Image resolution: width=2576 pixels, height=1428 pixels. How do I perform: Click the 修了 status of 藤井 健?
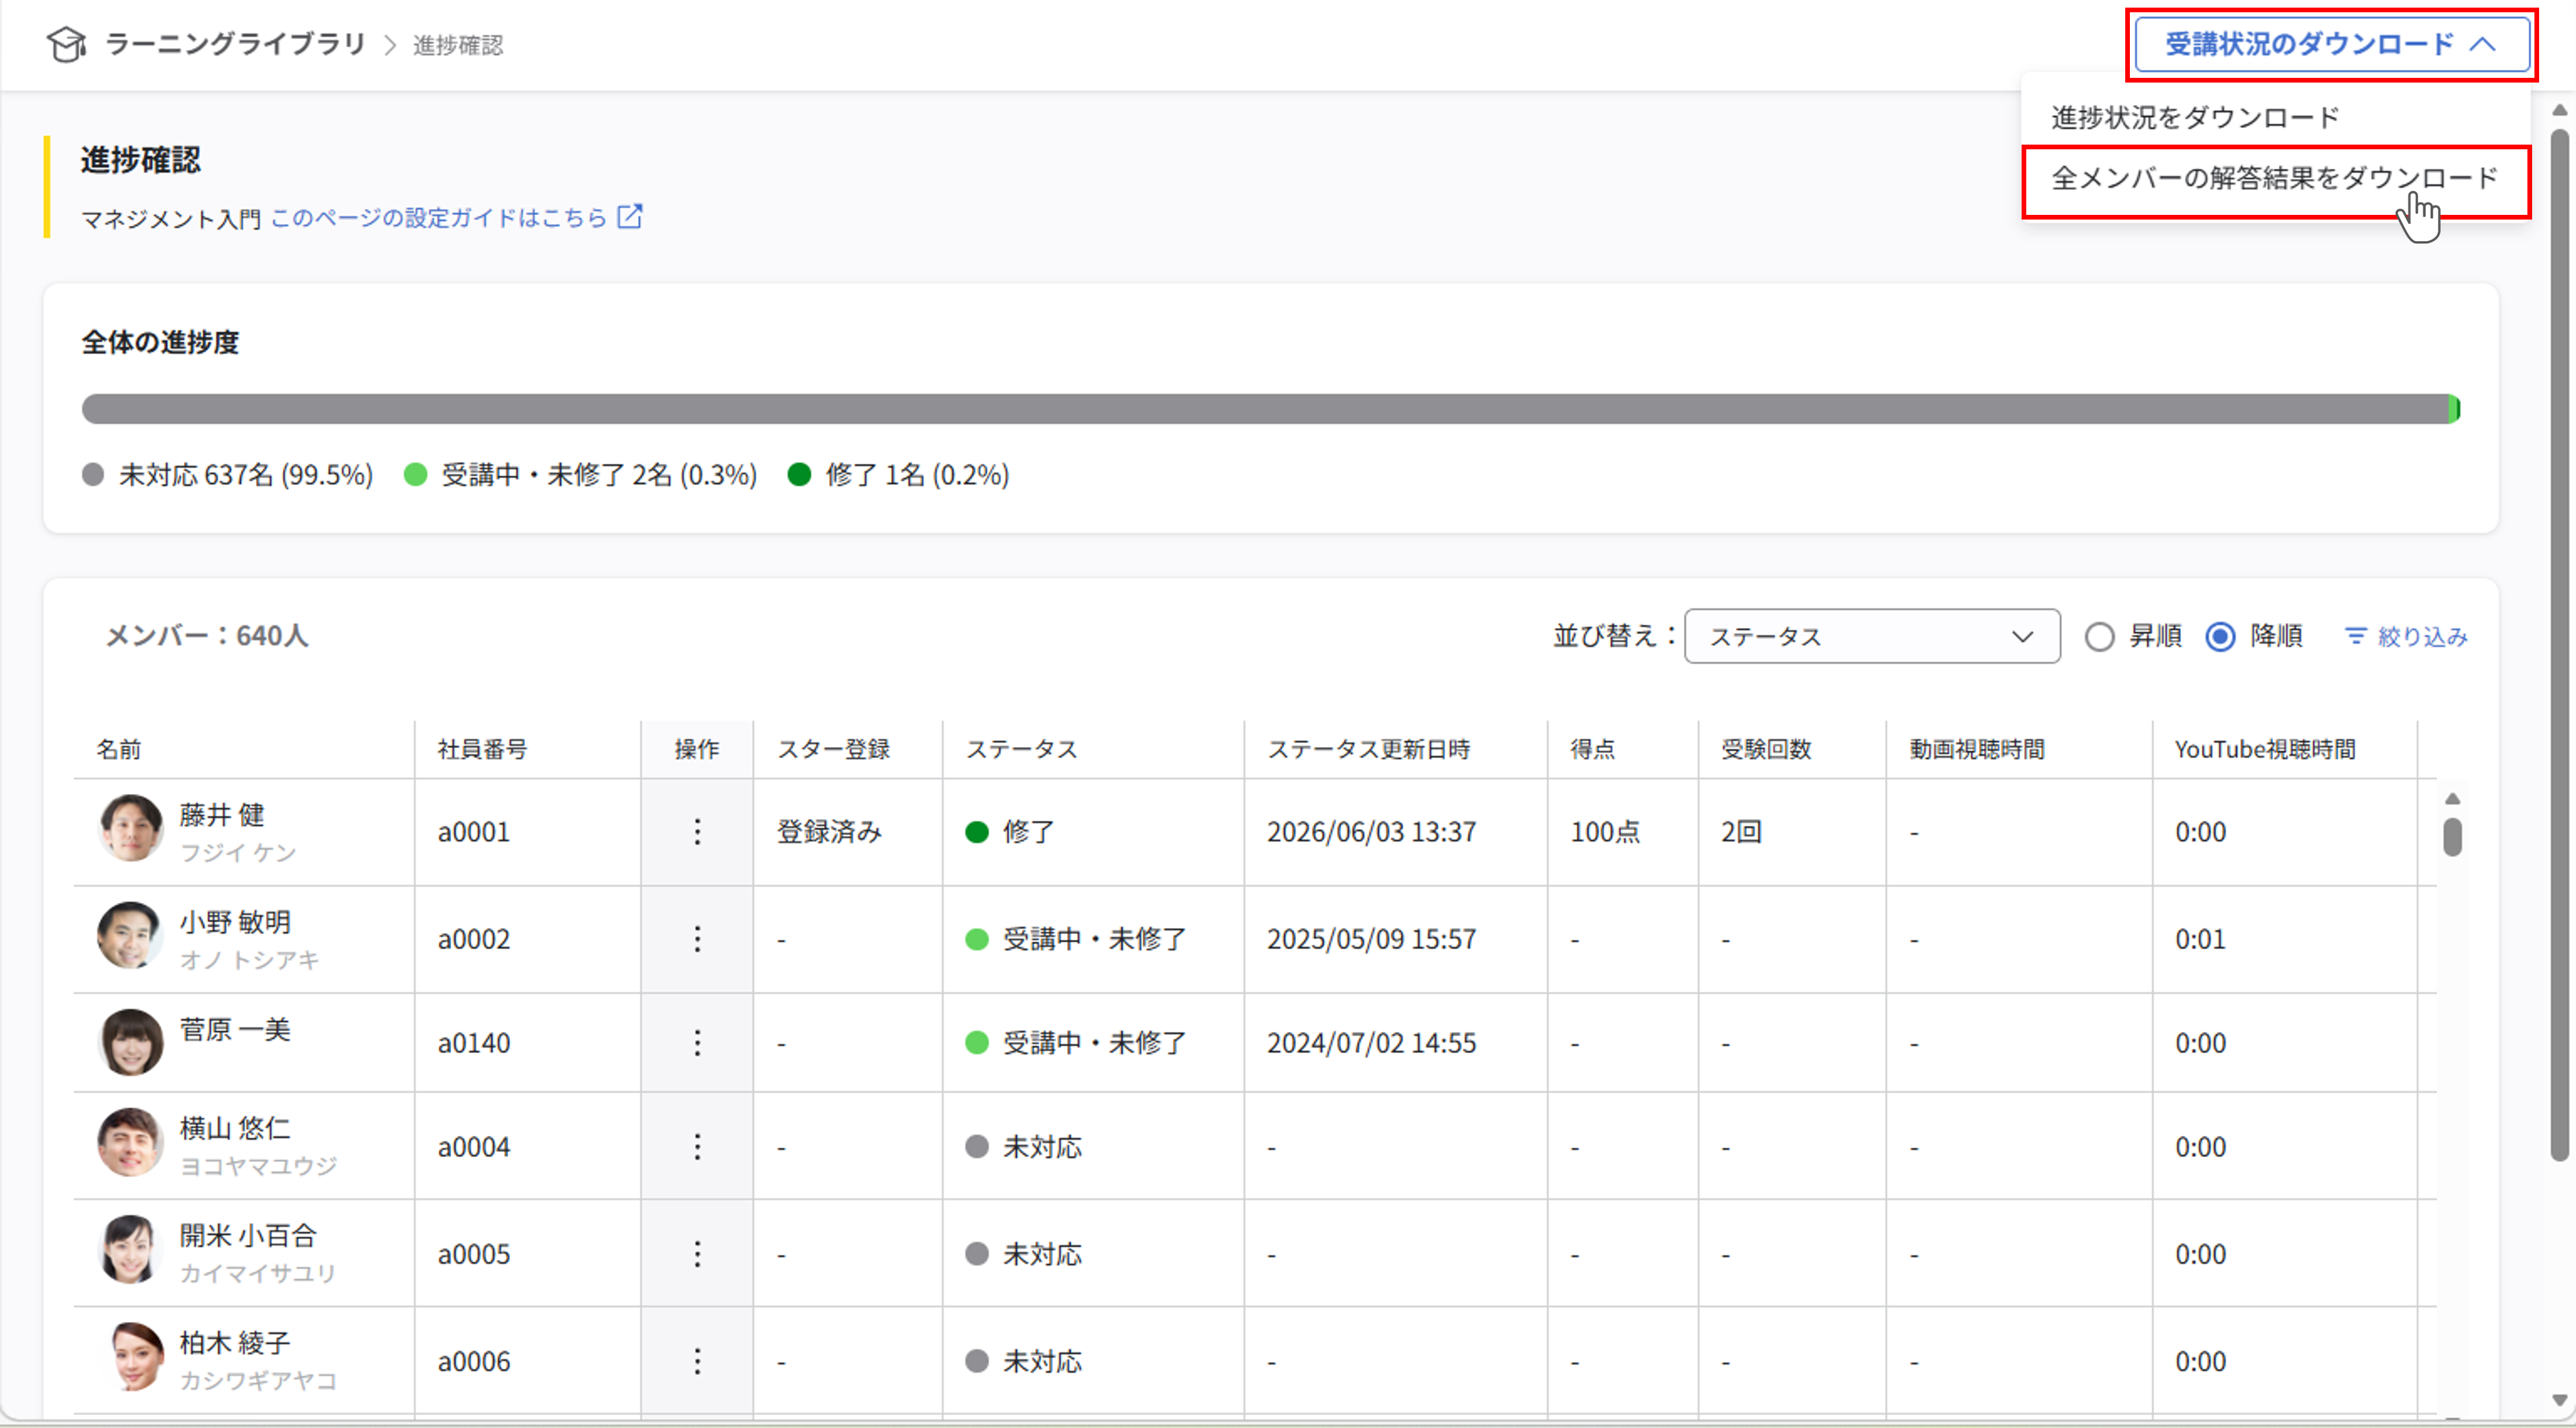(1010, 831)
